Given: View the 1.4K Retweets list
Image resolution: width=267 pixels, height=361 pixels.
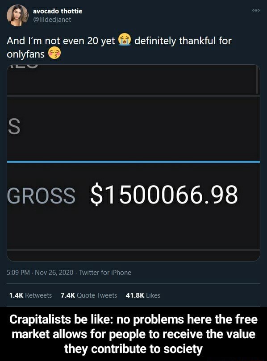Looking at the screenshot, I should coord(30,295).
